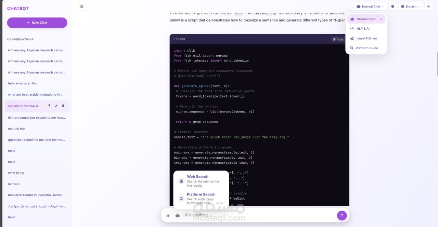The height and width of the screenshot is (227, 438).
Task: Click the sample_text assignment code line
Action: pyautogui.click(x=231, y=137)
